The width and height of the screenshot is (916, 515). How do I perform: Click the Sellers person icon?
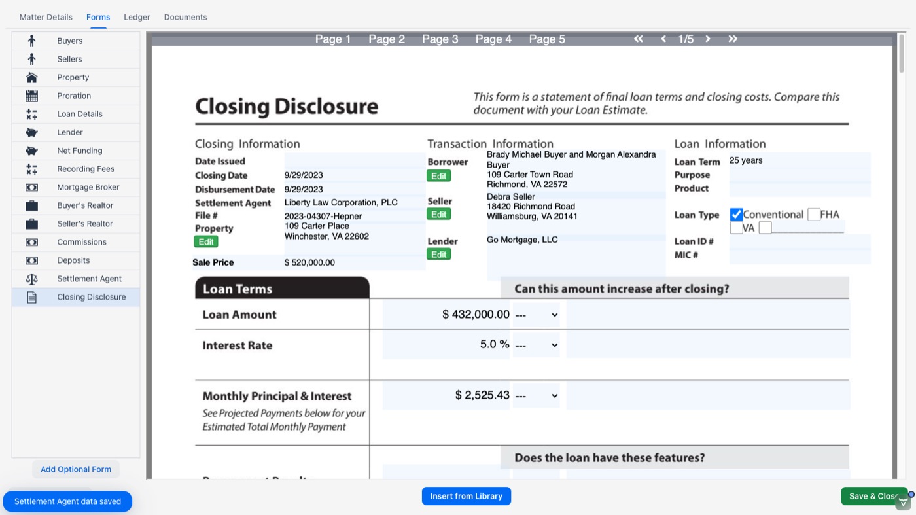coord(31,59)
